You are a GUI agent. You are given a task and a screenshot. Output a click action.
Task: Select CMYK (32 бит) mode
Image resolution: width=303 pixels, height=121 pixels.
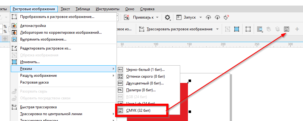point(148,110)
